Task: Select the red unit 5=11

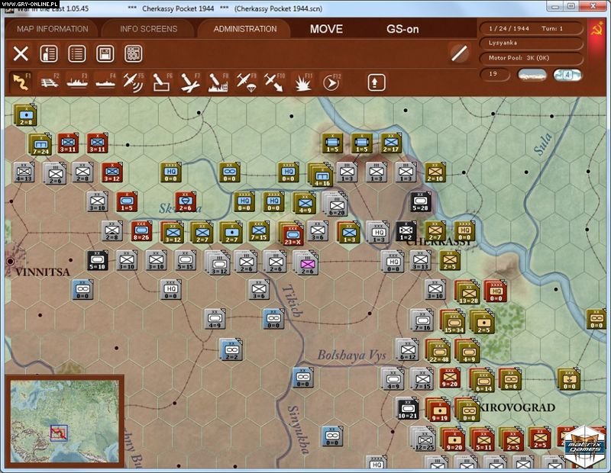Action: click(x=483, y=440)
